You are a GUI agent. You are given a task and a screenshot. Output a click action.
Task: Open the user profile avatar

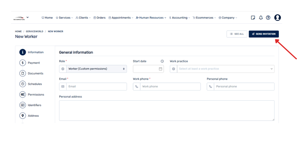point(277,18)
